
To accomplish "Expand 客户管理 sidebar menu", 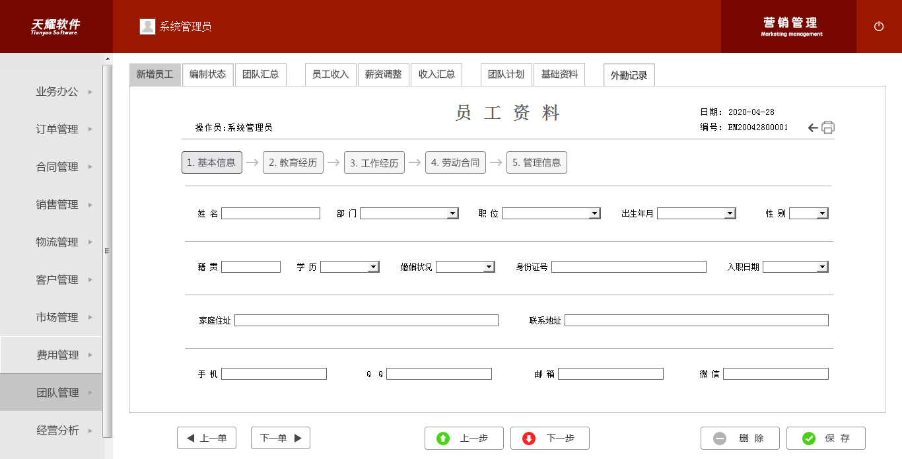I will click(51, 280).
